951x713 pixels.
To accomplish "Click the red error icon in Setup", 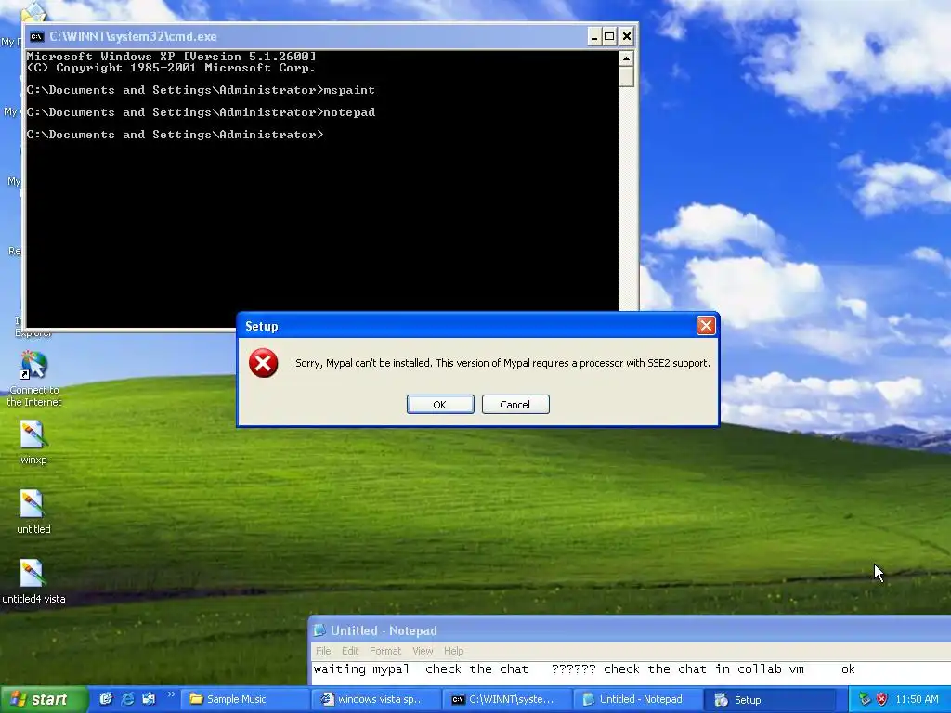I will tap(263, 363).
